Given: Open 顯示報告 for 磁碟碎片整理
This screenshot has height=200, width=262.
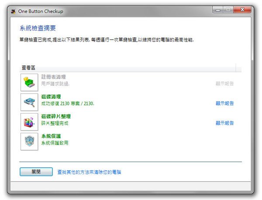Looking at the screenshot, I should click(224, 123).
